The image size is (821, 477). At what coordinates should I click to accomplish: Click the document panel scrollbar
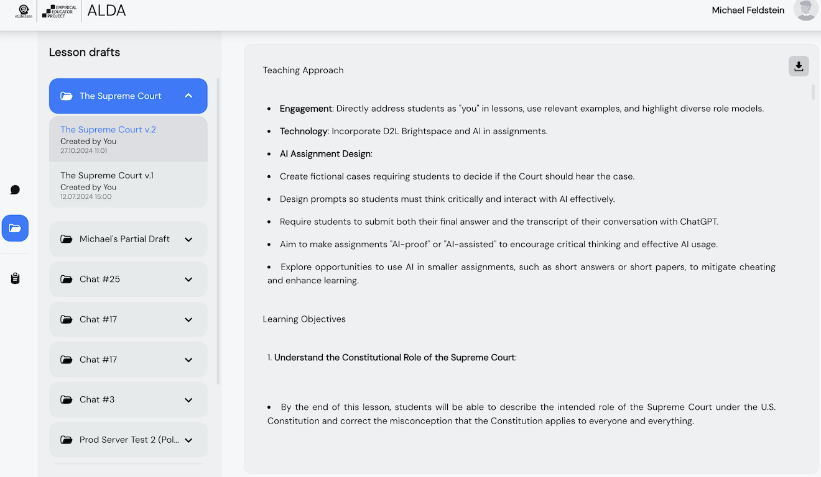pos(813,93)
